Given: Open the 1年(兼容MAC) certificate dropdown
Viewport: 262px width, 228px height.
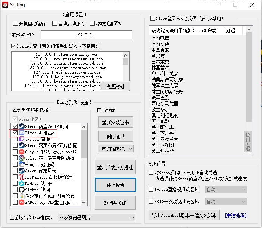Looking at the screenshot, I should coord(115,149).
